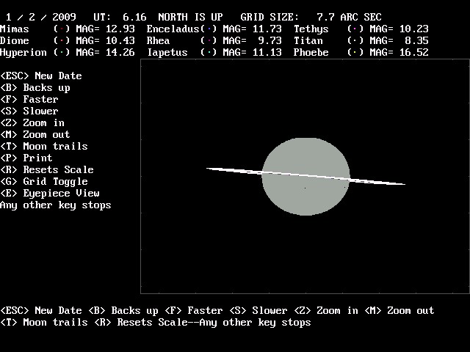Select the Hyperion moon marker symbol
Image resolution: width=470 pixels, height=352 pixels.
tap(62, 53)
